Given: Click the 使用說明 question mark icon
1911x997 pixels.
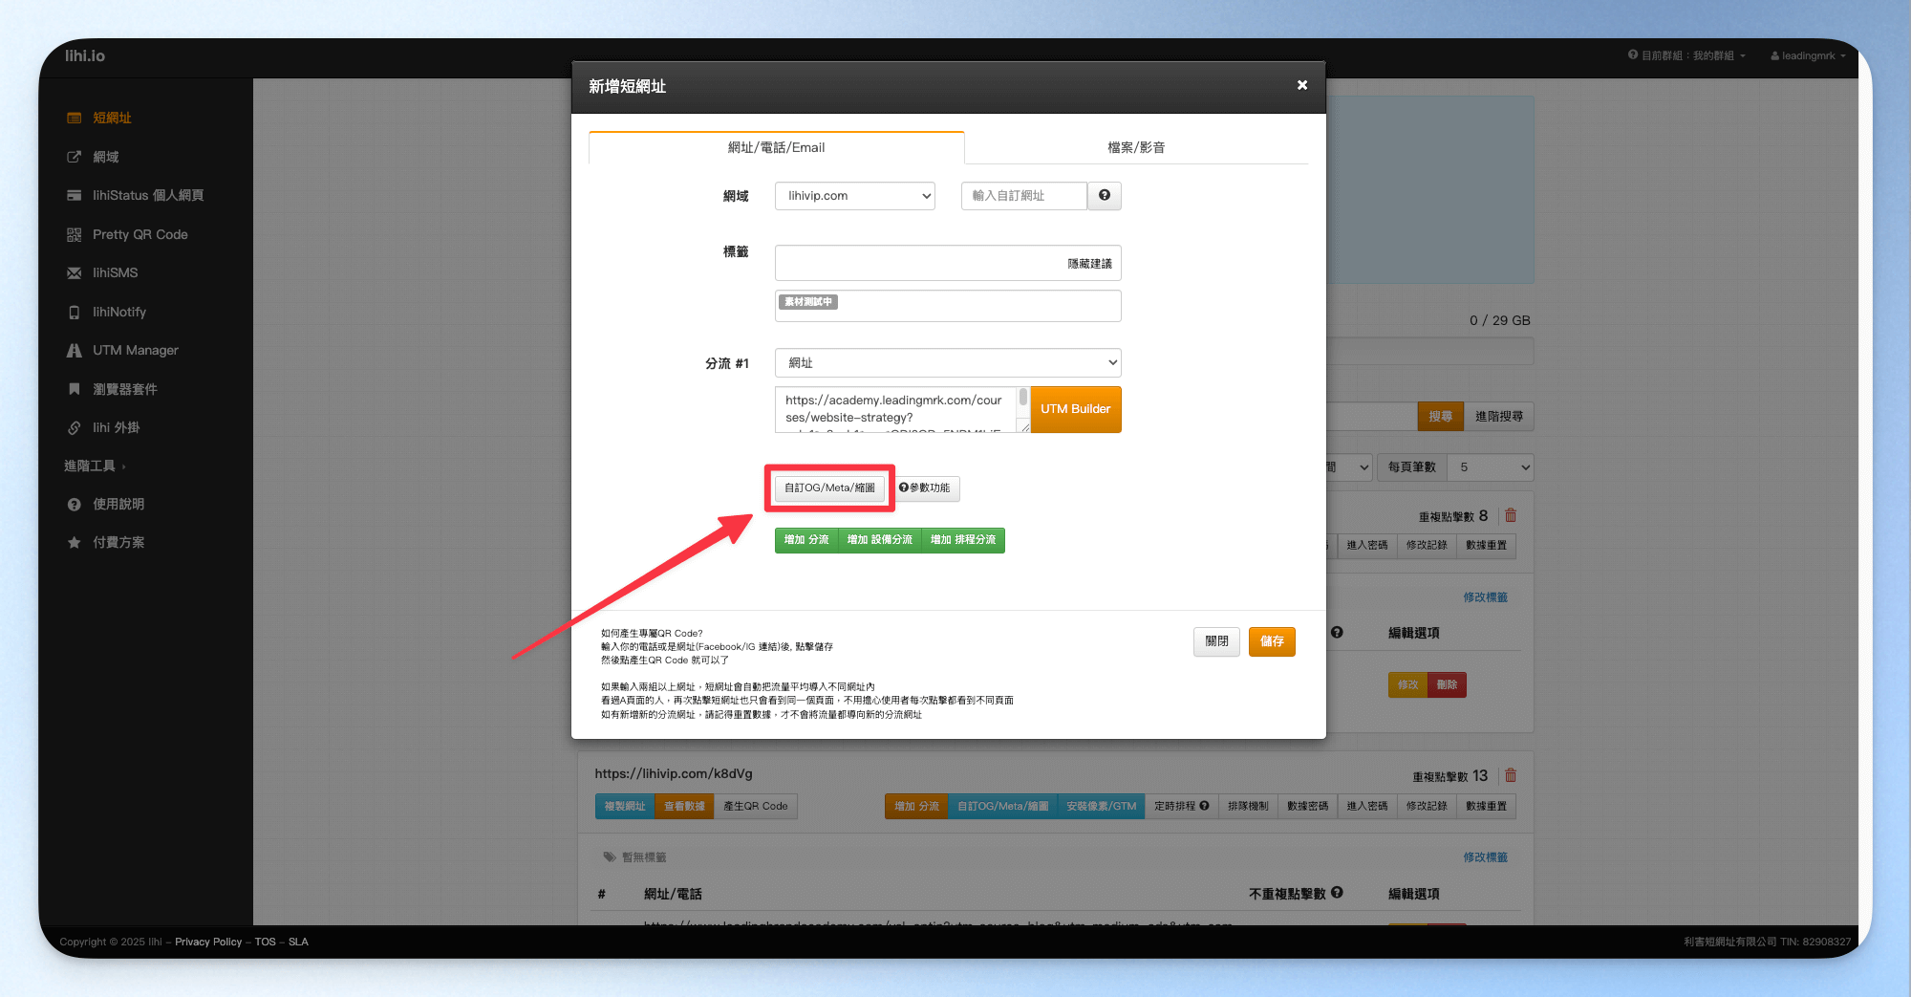Looking at the screenshot, I should pyautogui.click(x=74, y=505).
